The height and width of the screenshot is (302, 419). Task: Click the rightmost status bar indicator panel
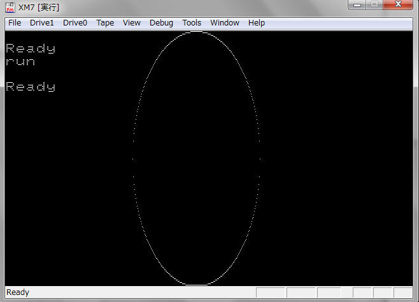click(x=402, y=292)
